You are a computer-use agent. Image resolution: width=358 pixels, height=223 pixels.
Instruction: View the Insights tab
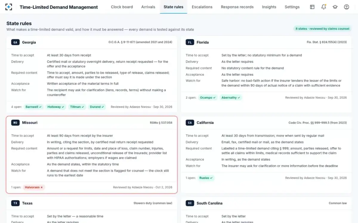[269, 7]
